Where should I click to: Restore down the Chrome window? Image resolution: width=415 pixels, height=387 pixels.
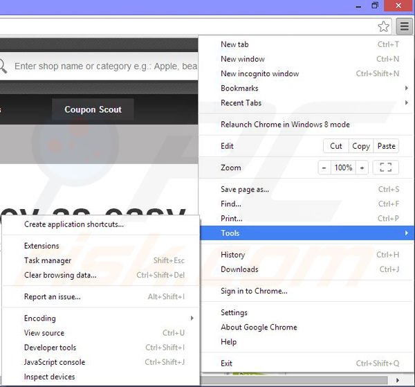[375, 6]
